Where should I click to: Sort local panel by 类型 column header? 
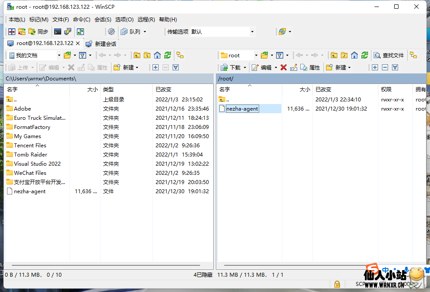pos(126,89)
